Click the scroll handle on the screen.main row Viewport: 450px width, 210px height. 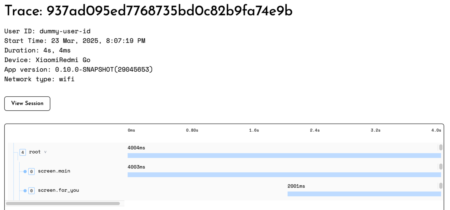pyautogui.click(x=440, y=166)
